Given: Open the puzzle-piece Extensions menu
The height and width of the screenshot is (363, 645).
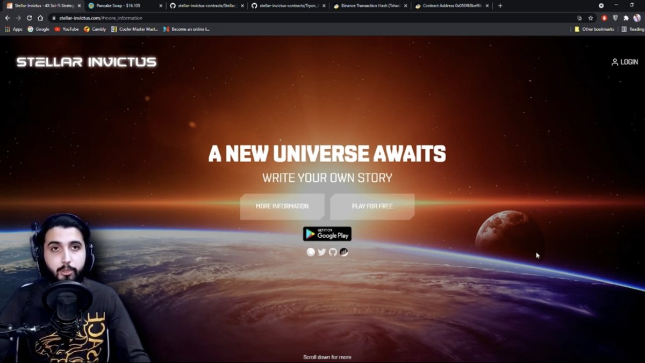Looking at the screenshot, I should click(626, 18).
